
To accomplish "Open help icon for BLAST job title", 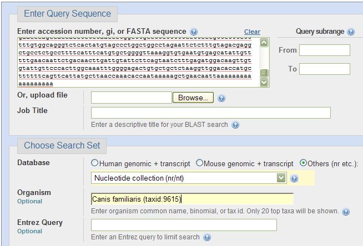I will tap(235, 125).
